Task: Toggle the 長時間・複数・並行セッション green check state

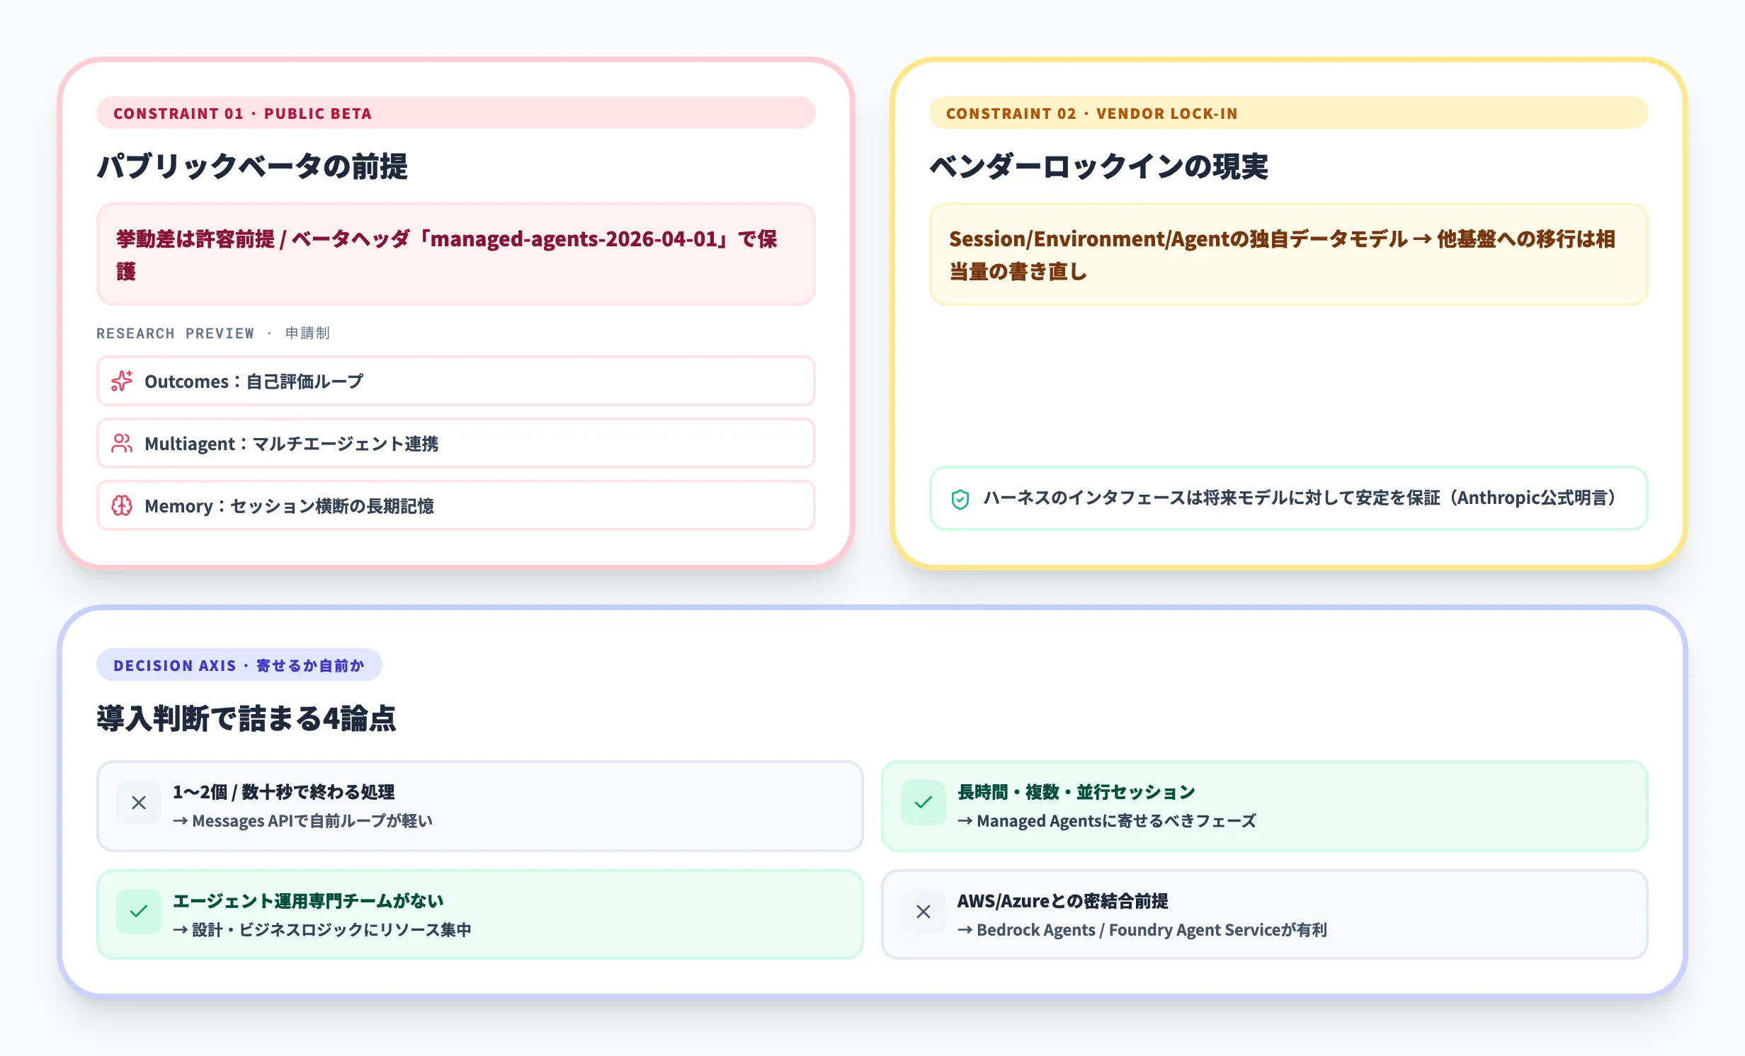Action: 922,803
